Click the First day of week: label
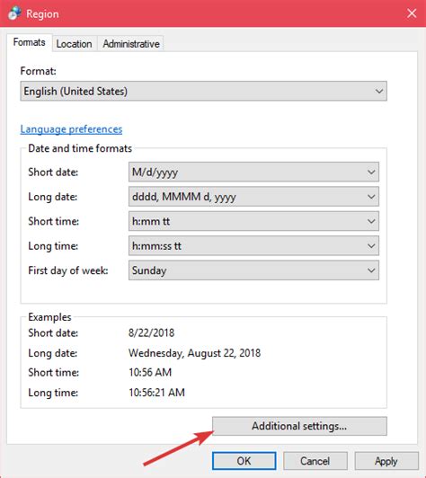The height and width of the screenshot is (478, 426). click(x=68, y=270)
